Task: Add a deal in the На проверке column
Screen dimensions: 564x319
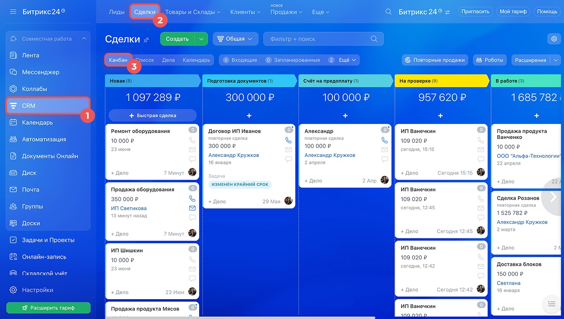Action: pyautogui.click(x=440, y=115)
